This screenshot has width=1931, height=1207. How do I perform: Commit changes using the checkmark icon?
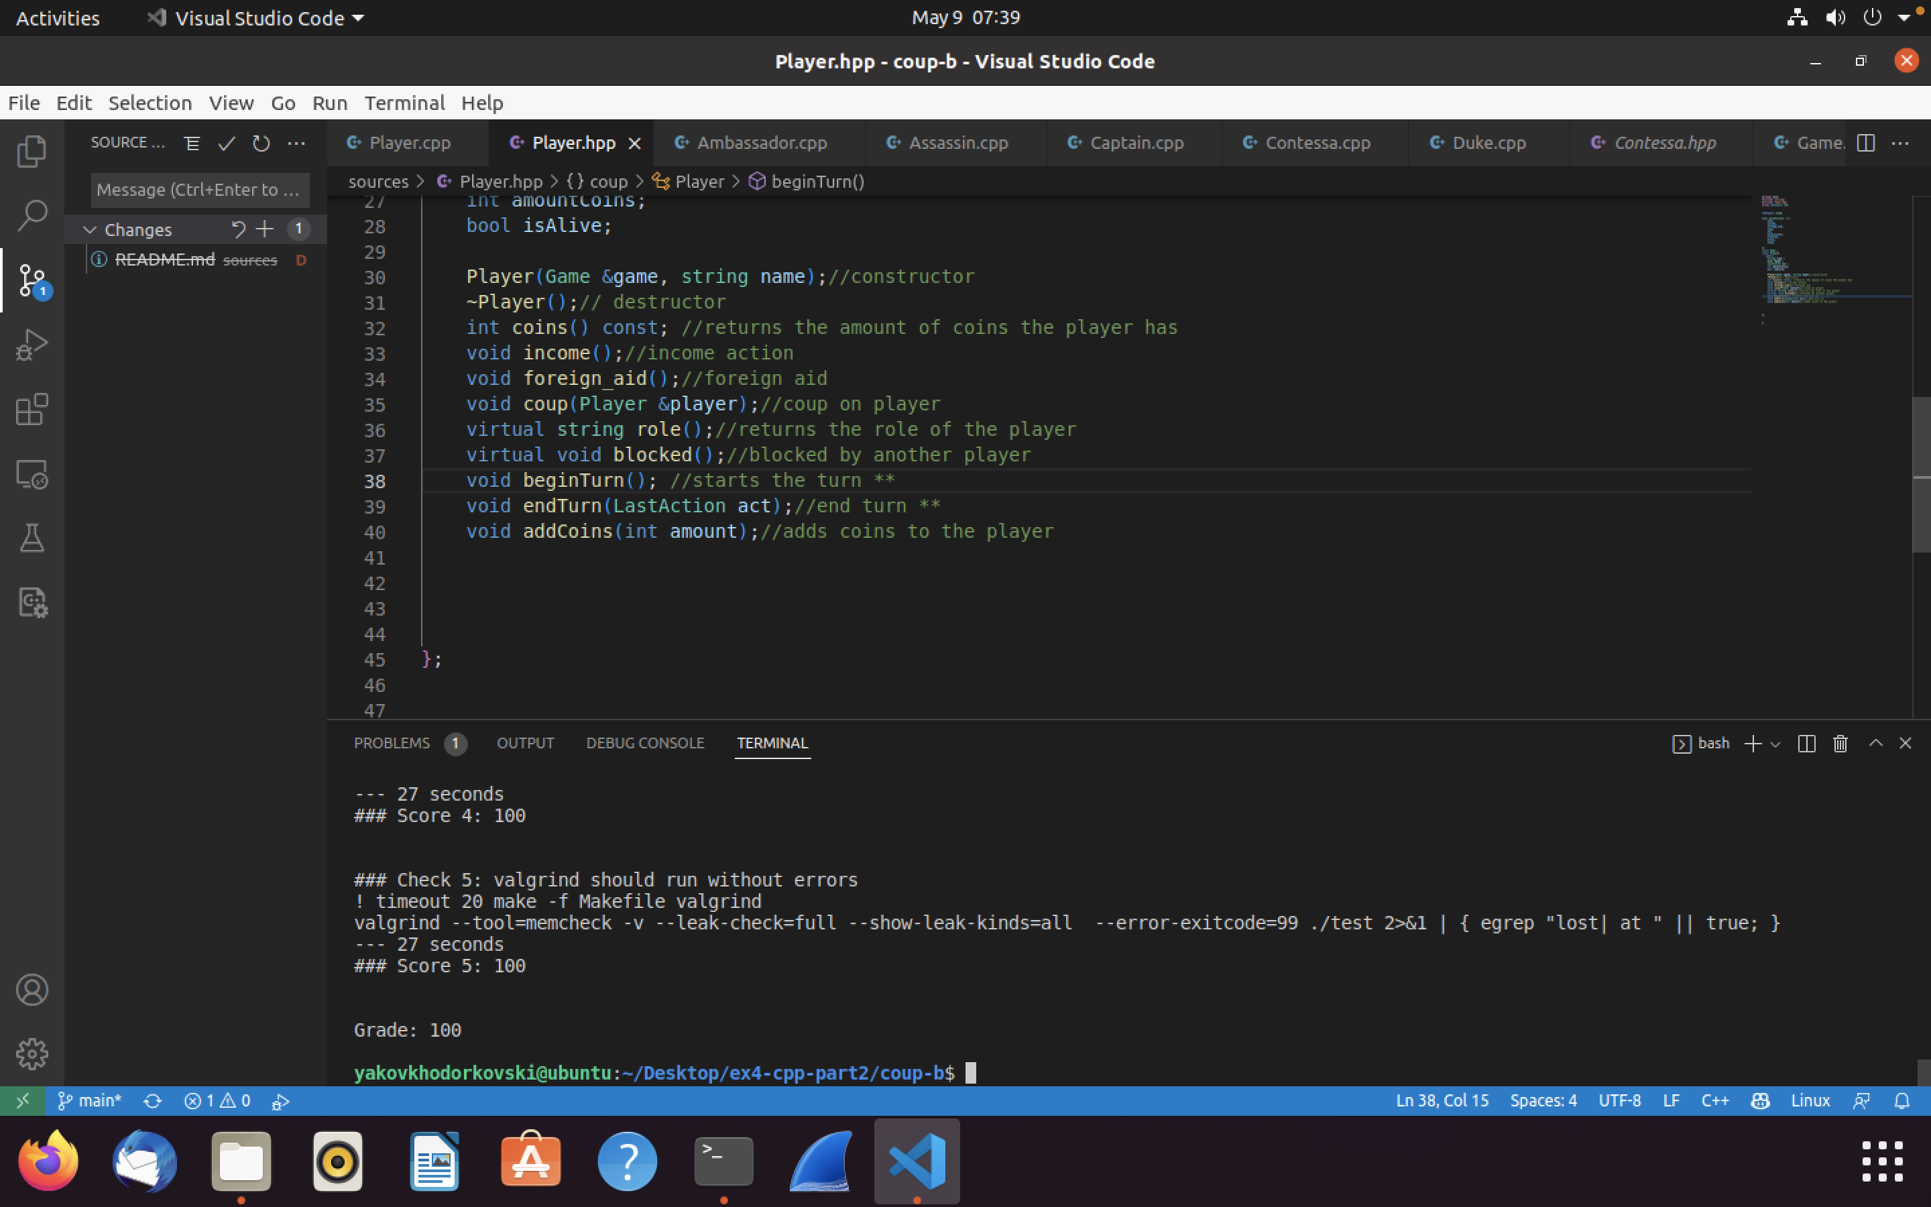(226, 143)
